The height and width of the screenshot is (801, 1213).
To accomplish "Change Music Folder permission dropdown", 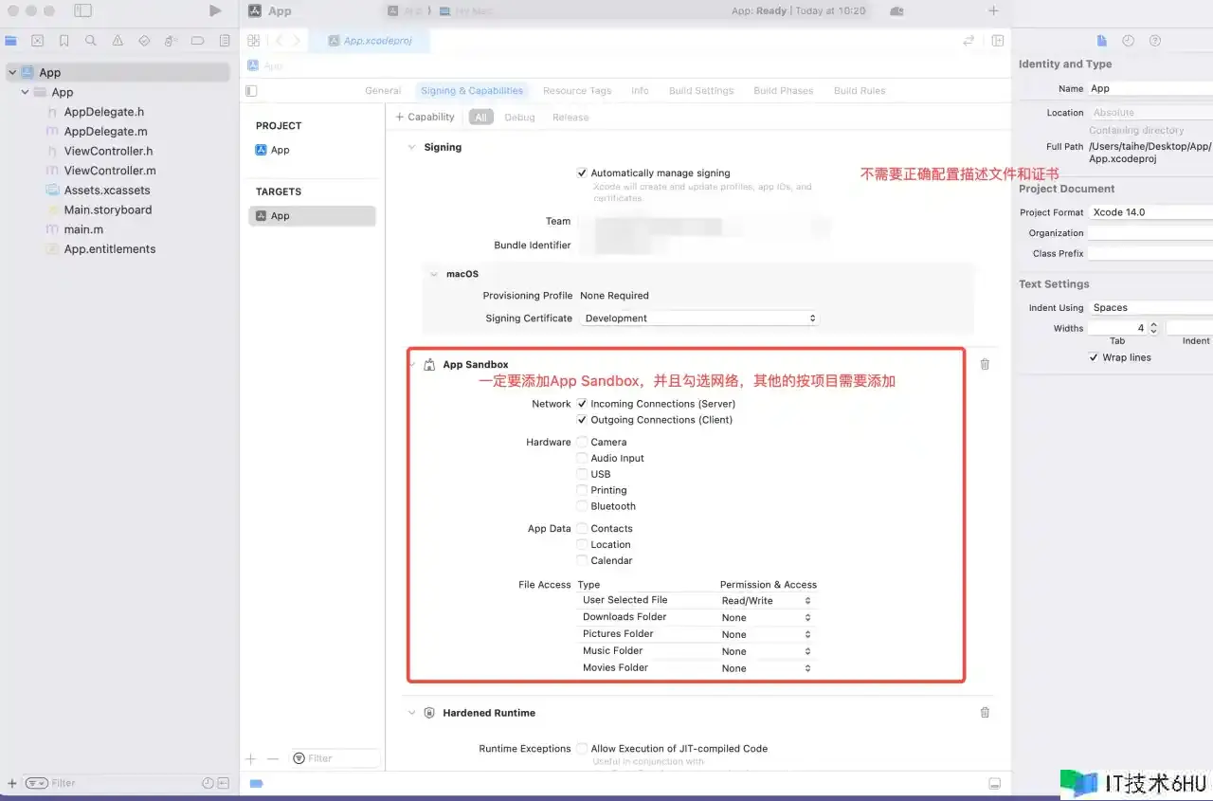I will point(767,652).
